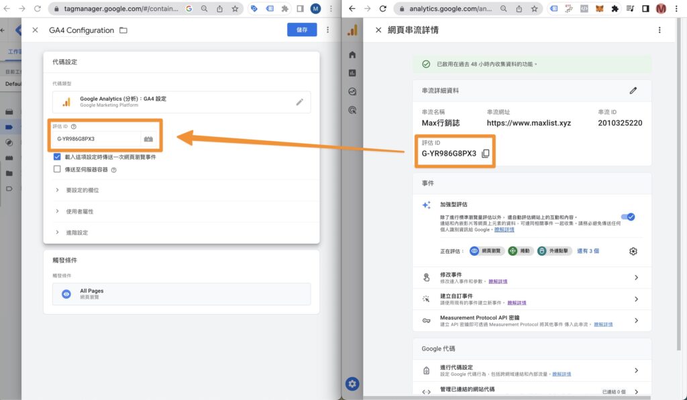Click the Analytics browser profile avatar M
The image size is (687, 400).
(661, 9)
